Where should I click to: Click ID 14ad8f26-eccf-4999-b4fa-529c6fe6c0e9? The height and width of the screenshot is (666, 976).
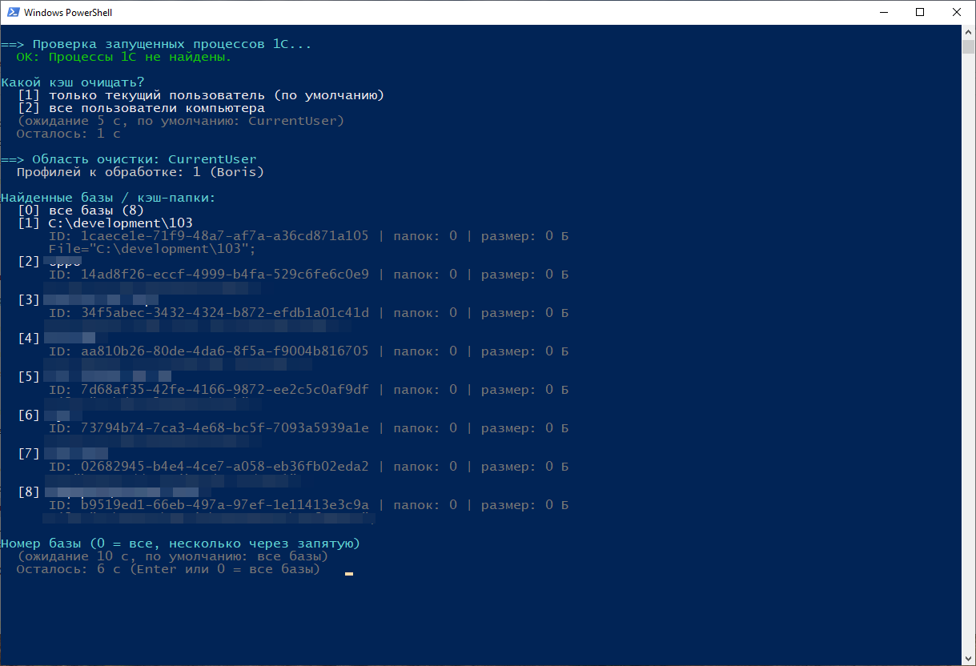coord(209,275)
